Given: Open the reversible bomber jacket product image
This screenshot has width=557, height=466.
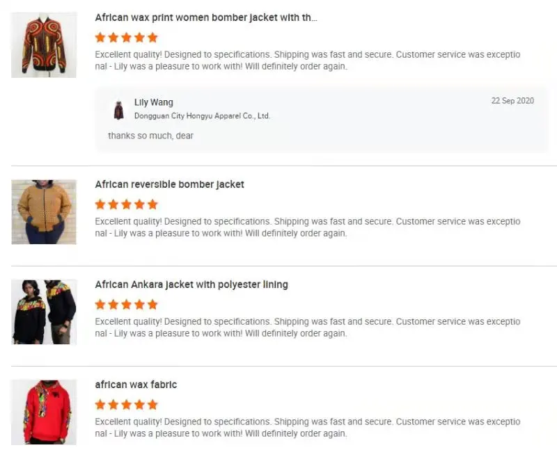Looking at the screenshot, I should (44, 211).
